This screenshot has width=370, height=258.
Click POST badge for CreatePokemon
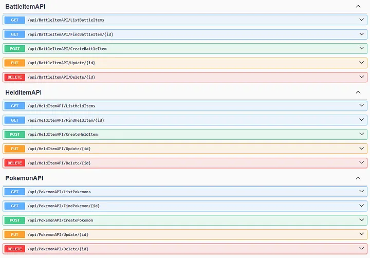14,220
